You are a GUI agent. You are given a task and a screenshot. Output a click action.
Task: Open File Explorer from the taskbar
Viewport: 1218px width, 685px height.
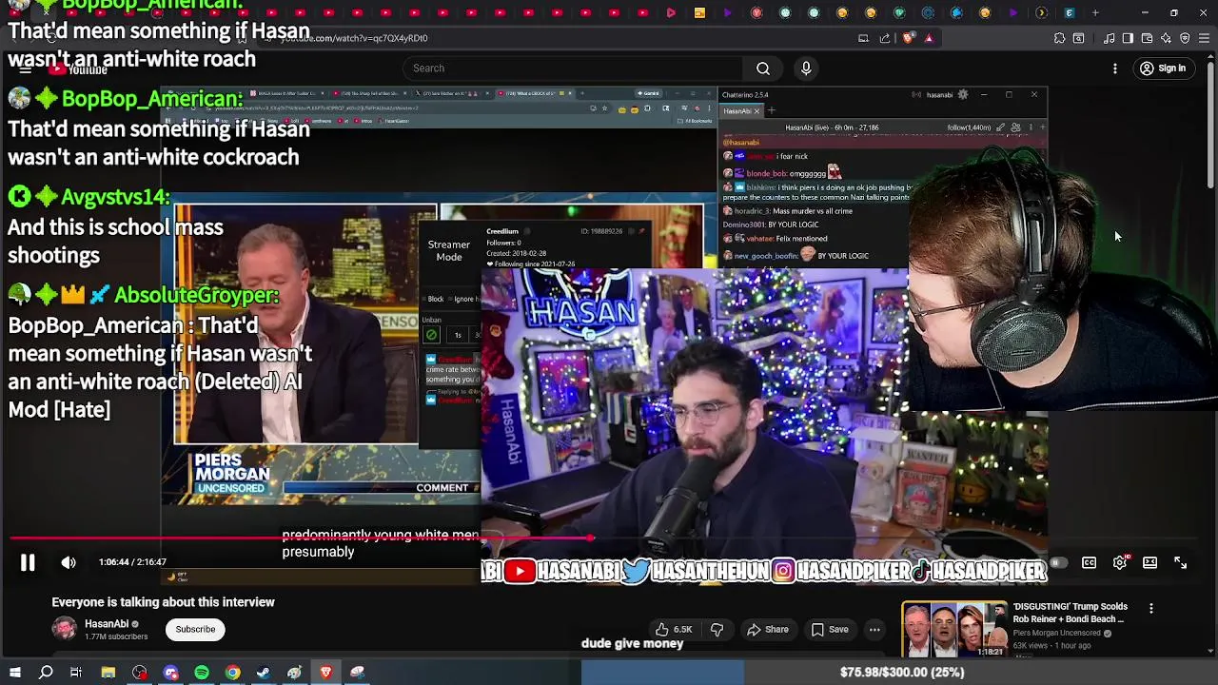[x=108, y=673]
